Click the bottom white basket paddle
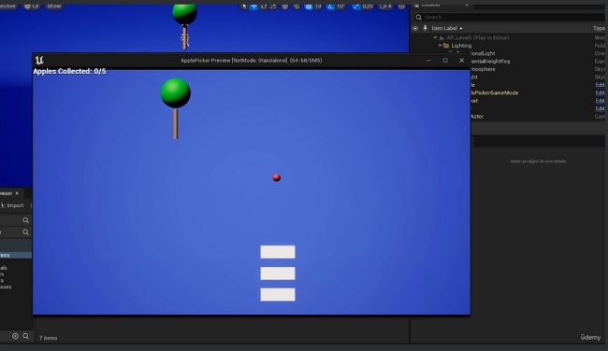The image size is (608, 351). click(x=278, y=295)
